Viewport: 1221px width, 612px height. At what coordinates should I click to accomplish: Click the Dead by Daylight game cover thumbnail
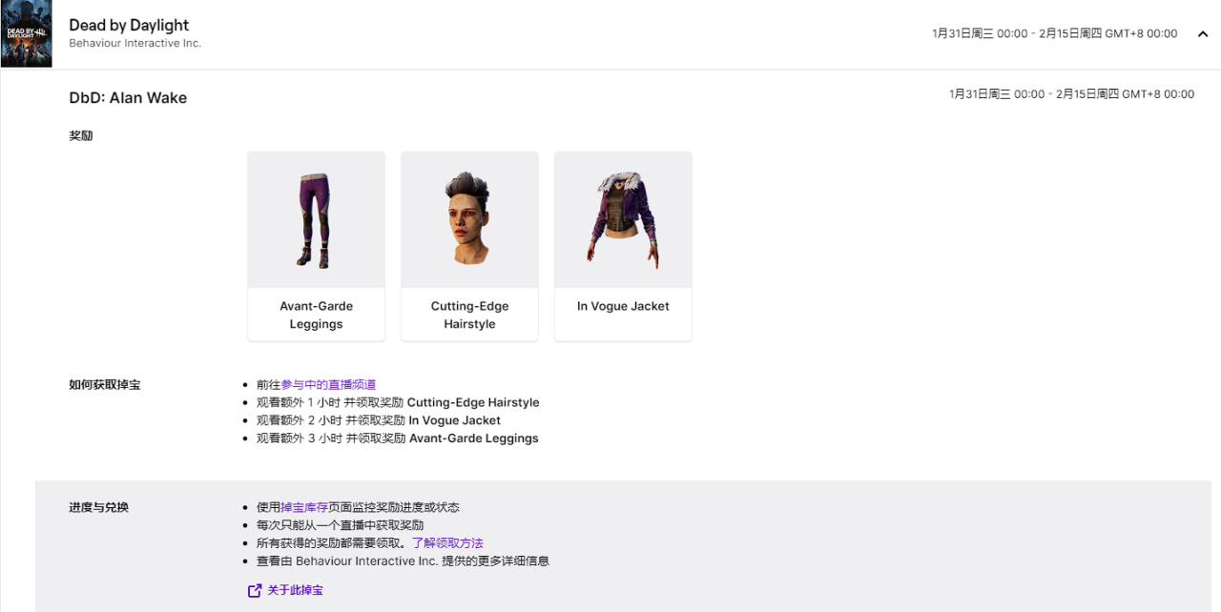click(27, 34)
